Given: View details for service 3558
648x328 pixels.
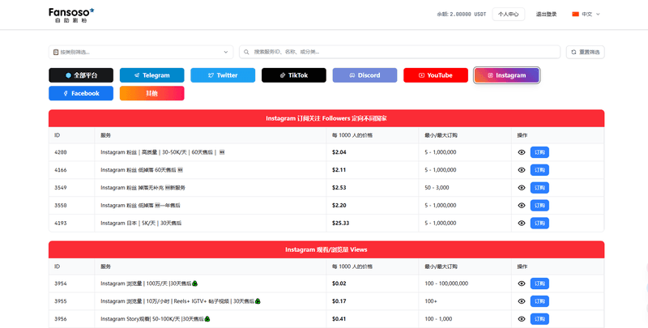Looking at the screenshot, I should click(522, 206).
